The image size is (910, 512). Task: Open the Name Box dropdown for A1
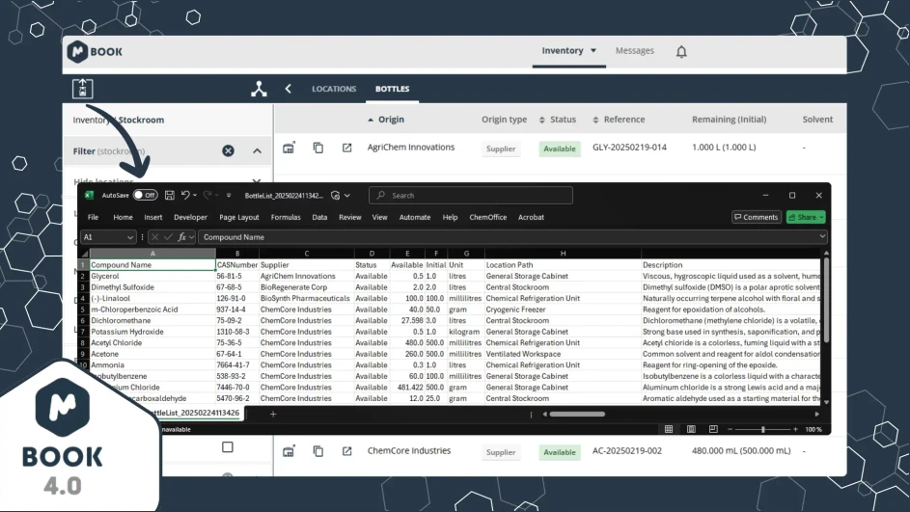[130, 237]
